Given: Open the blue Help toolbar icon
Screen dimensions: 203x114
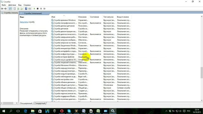Looking at the screenshot, I should [x=26, y=9].
